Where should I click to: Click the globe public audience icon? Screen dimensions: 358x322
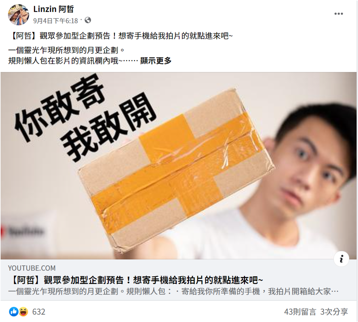coord(88,20)
